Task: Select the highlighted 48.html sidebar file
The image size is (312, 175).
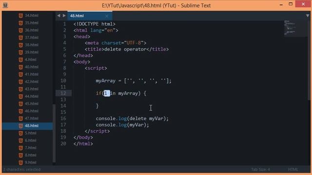Action: pyautogui.click(x=27, y=126)
